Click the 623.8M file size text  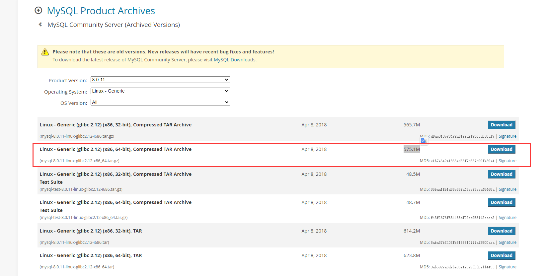pos(412,255)
